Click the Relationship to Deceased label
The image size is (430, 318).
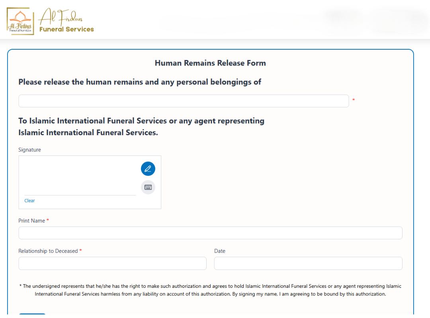point(48,251)
